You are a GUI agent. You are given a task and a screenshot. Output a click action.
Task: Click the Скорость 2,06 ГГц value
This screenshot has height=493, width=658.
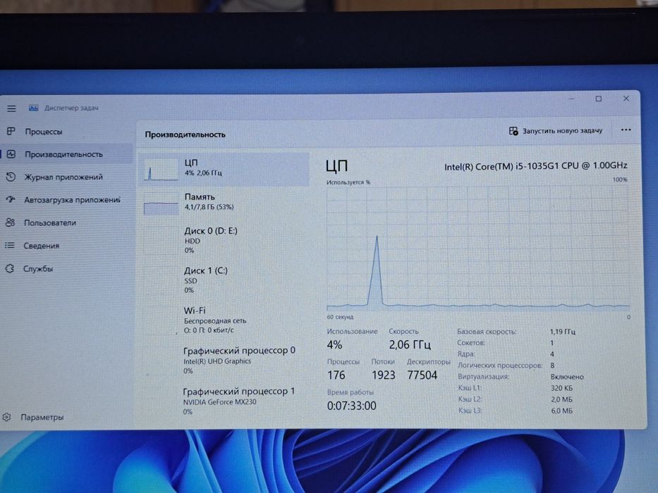pyautogui.click(x=410, y=344)
